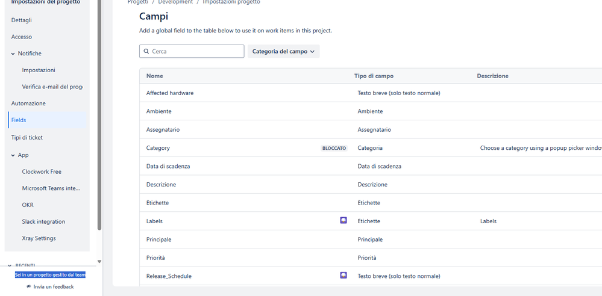Screen dimensions: 602x296
Task: Click Invia un feedback link
Action: (x=54, y=287)
